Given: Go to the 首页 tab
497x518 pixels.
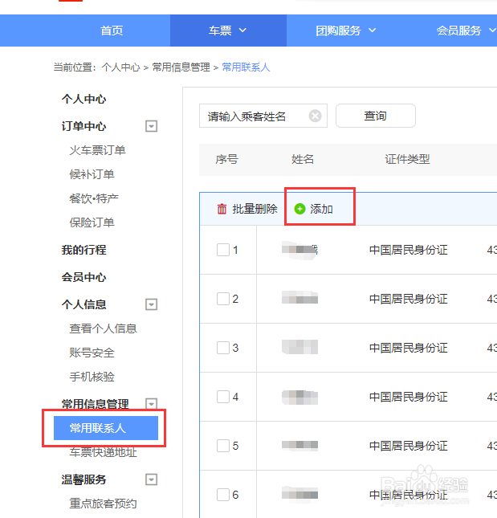Looking at the screenshot, I should point(112,31).
